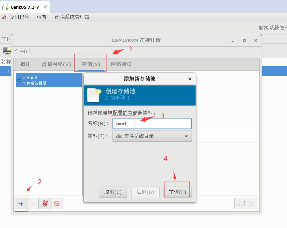Expand the 类型(T) dir dropdown
The image size is (287, 228).
[x=152, y=136]
